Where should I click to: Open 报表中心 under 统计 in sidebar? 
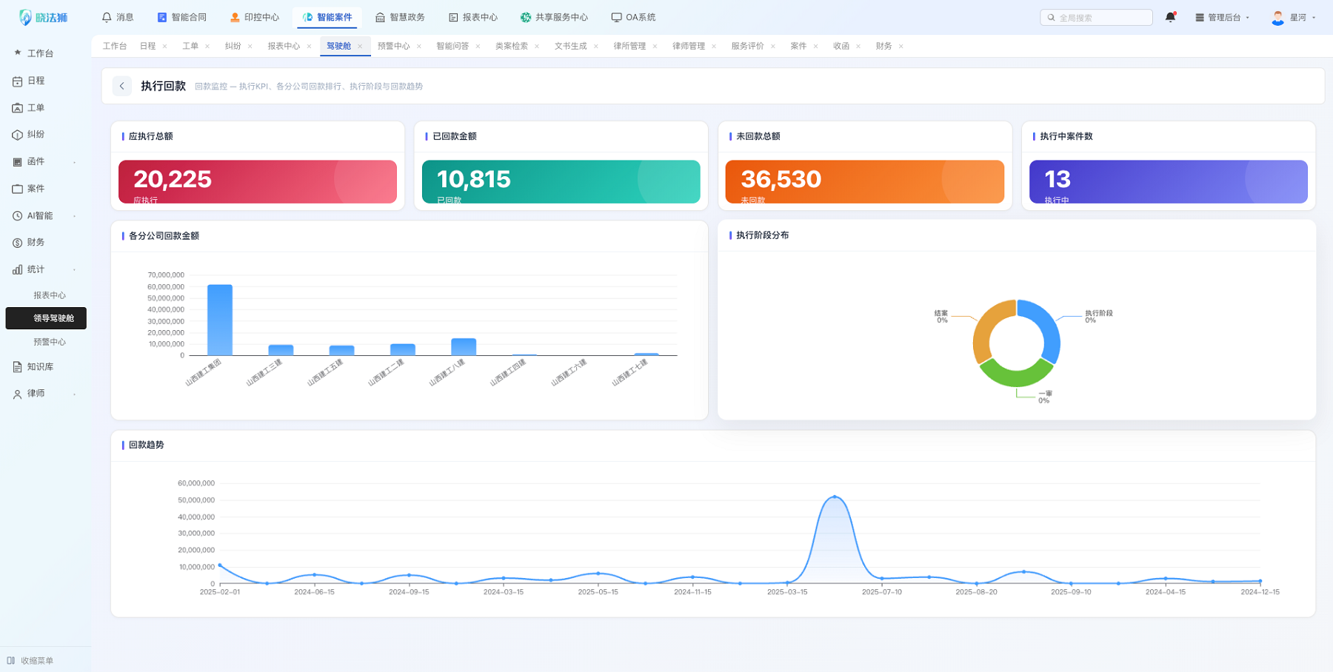[50, 295]
